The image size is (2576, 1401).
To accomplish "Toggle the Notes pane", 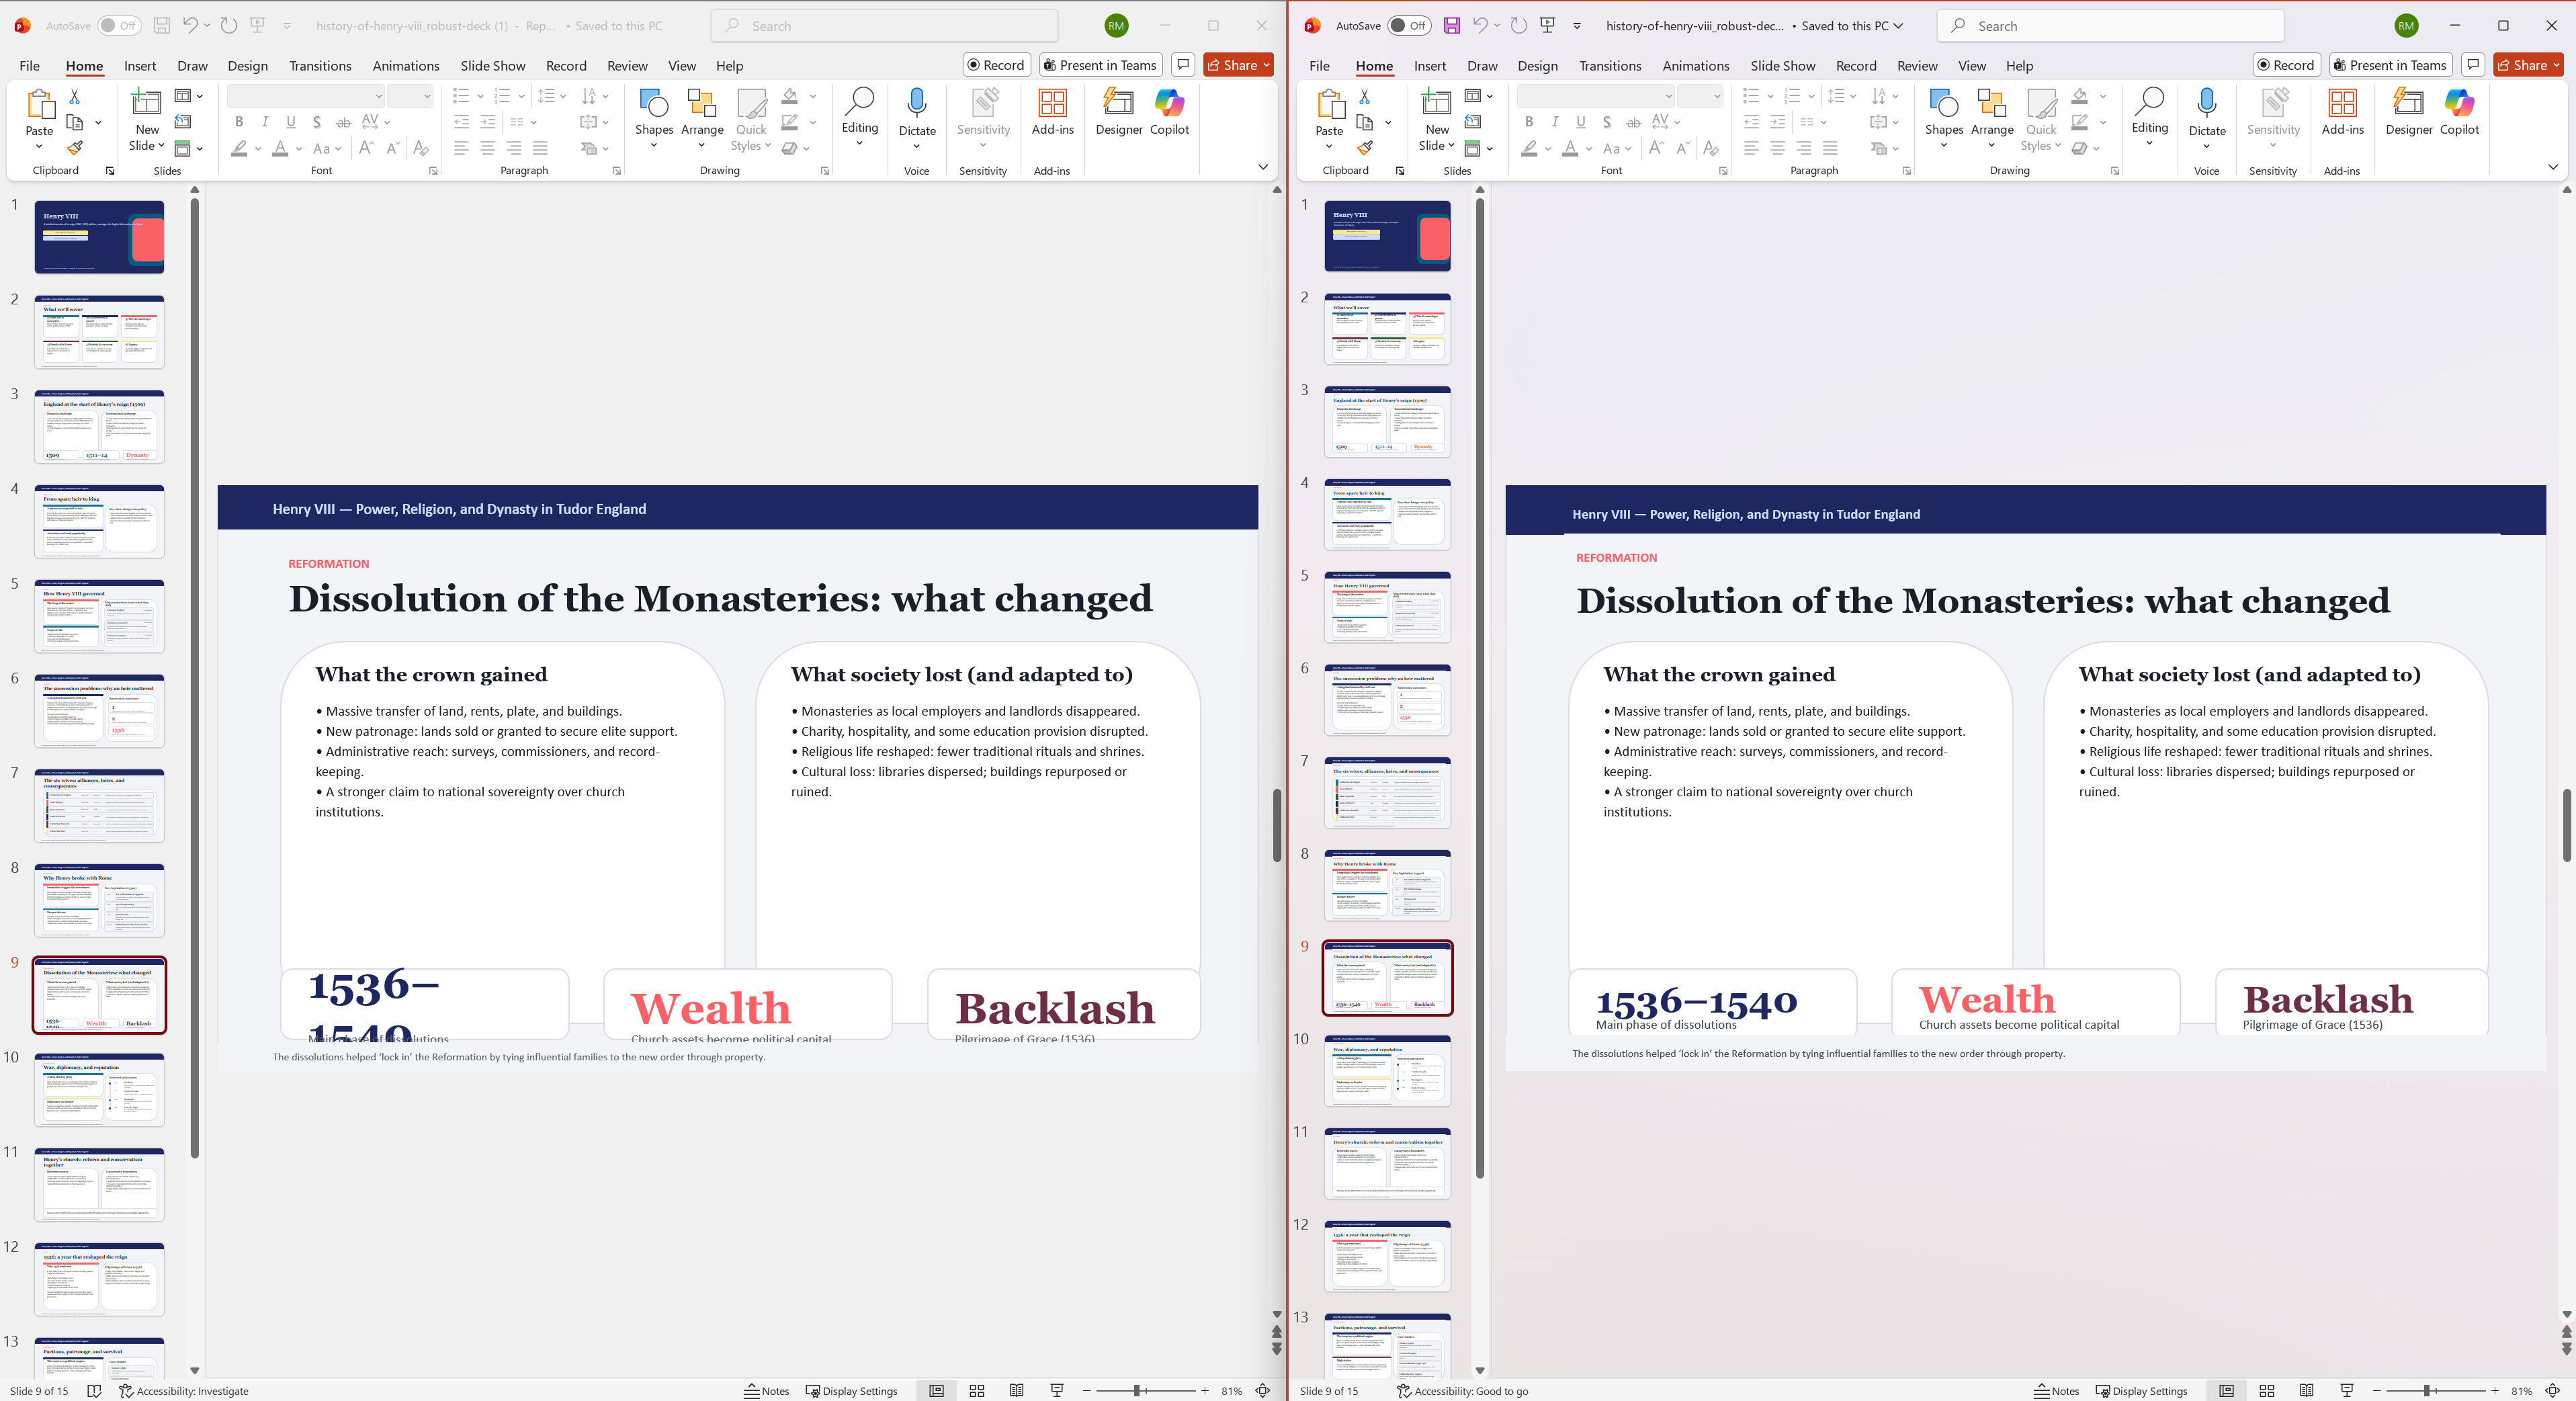I will [x=766, y=1391].
